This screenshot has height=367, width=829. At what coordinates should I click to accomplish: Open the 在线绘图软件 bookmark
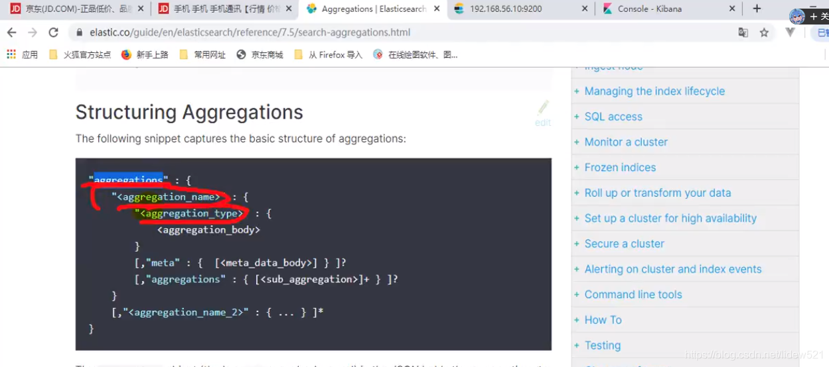point(415,55)
